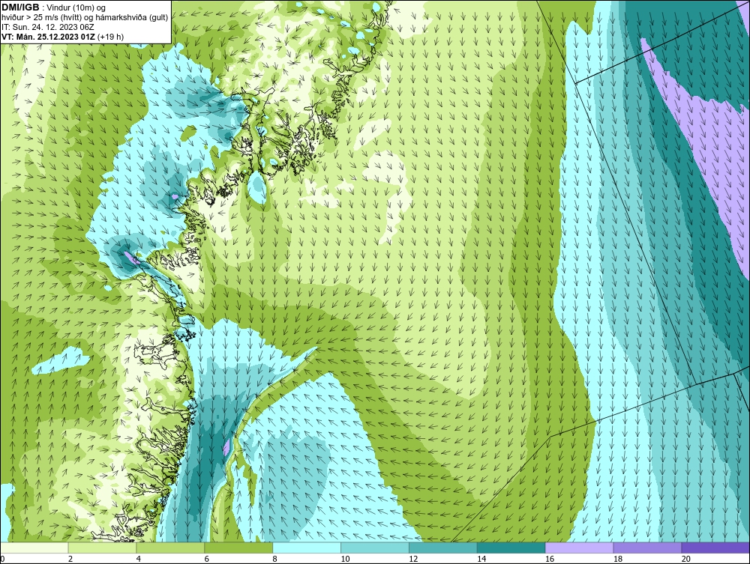Click the 0–2 m/s legend color swatch
Image resolution: width=750 pixels, height=564 pixels.
pos(34,548)
